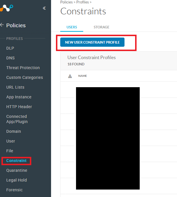Click New User Constraint Profile button

click(92, 42)
